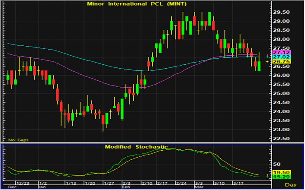Click the 50 level on stochastic axis
Image resolution: width=305 pixels, height=190 pixels.
(277, 164)
